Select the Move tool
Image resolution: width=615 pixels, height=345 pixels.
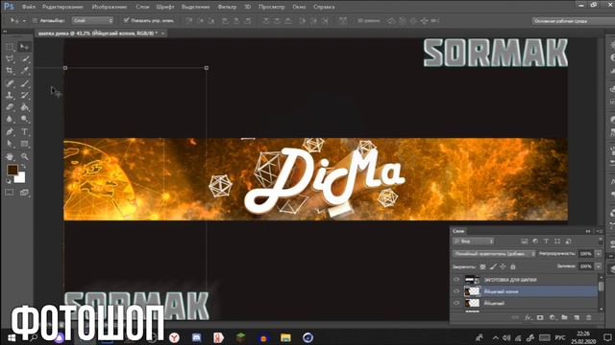24,47
